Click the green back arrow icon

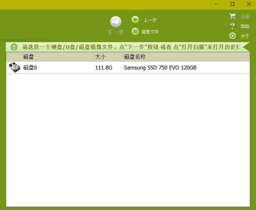[135, 20]
